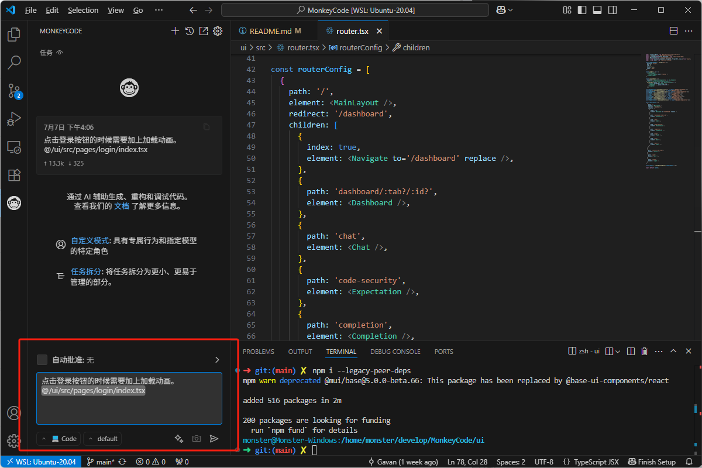Click WSL: Ubuntu-20.04 remote indicator
The height and width of the screenshot is (468, 702).
pos(40,462)
